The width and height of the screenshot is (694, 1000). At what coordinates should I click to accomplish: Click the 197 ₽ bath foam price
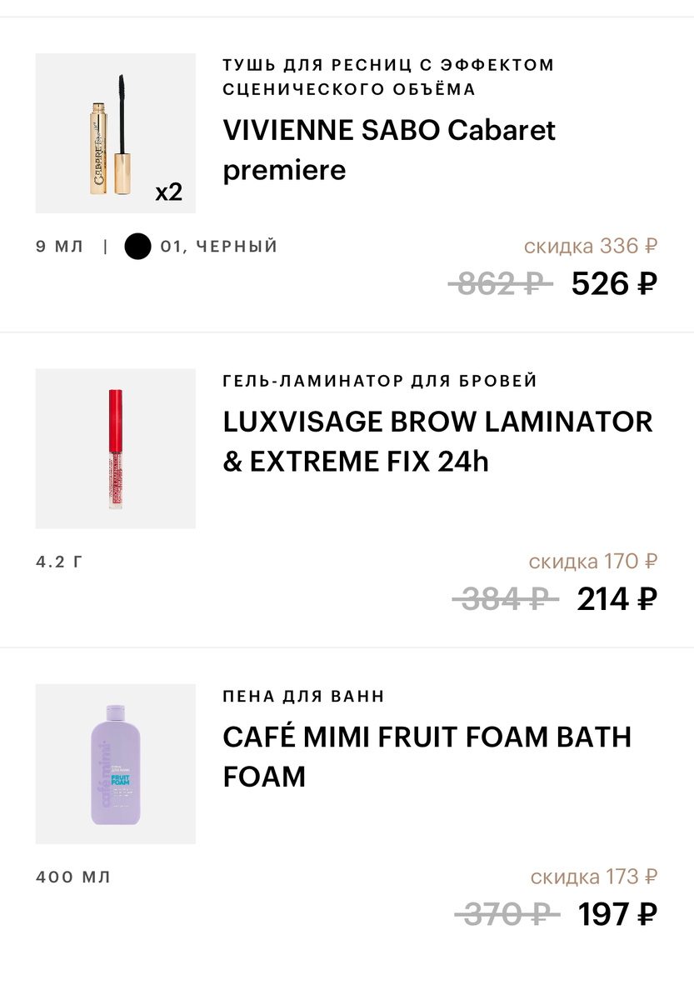coord(617,914)
